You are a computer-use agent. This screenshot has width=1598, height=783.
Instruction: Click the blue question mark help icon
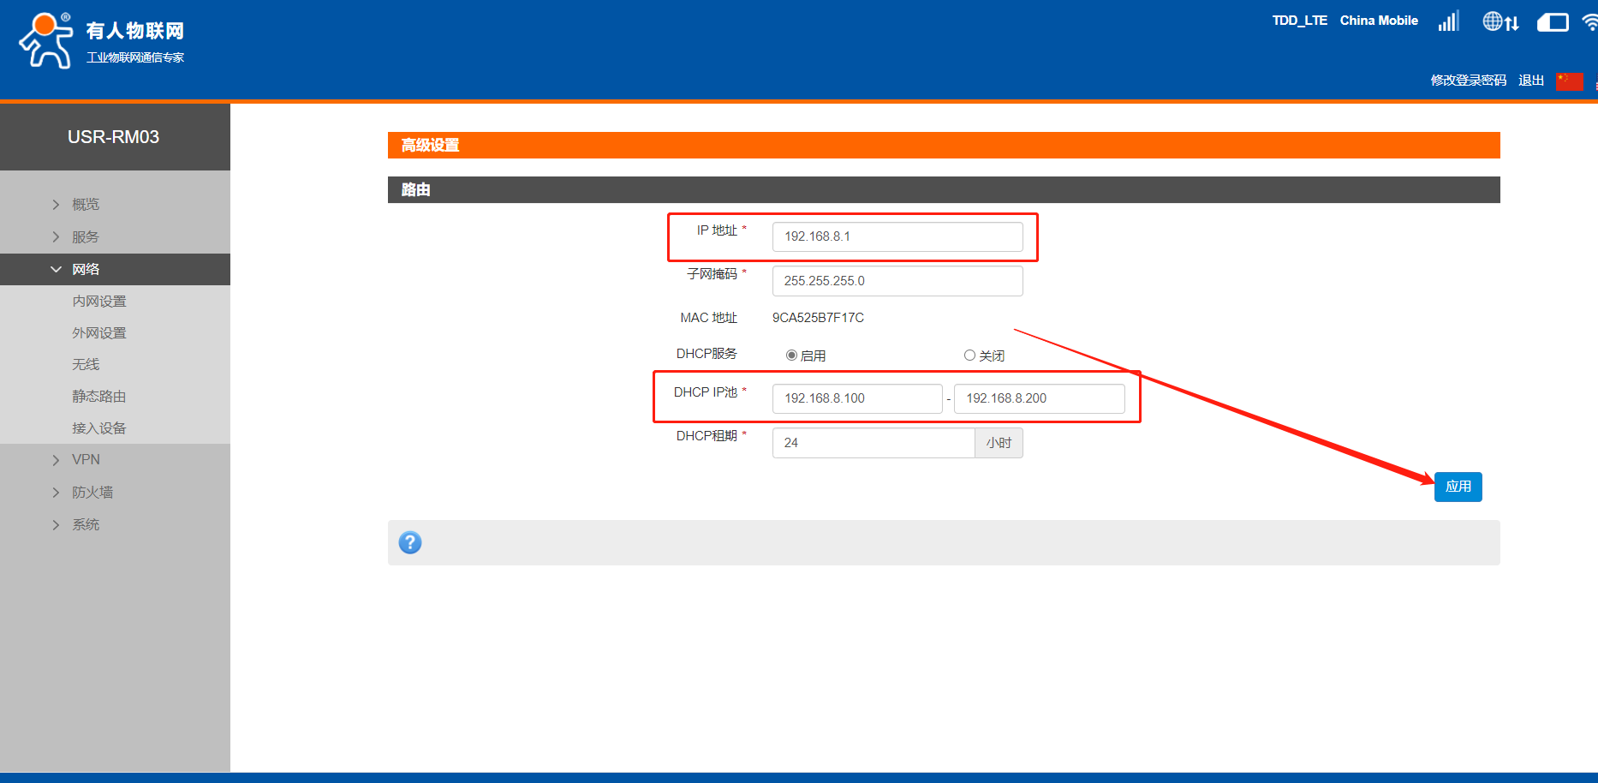pos(410,542)
